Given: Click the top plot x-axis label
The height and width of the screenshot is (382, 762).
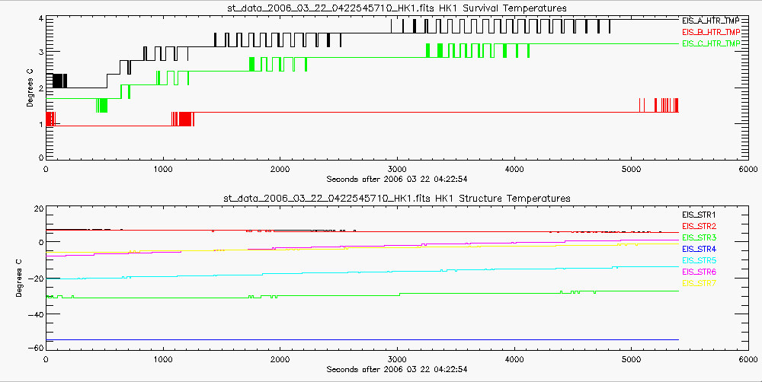Looking at the screenshot, I should tap(396, 179).
